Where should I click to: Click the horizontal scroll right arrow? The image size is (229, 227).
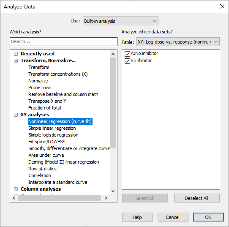(106, 198)
